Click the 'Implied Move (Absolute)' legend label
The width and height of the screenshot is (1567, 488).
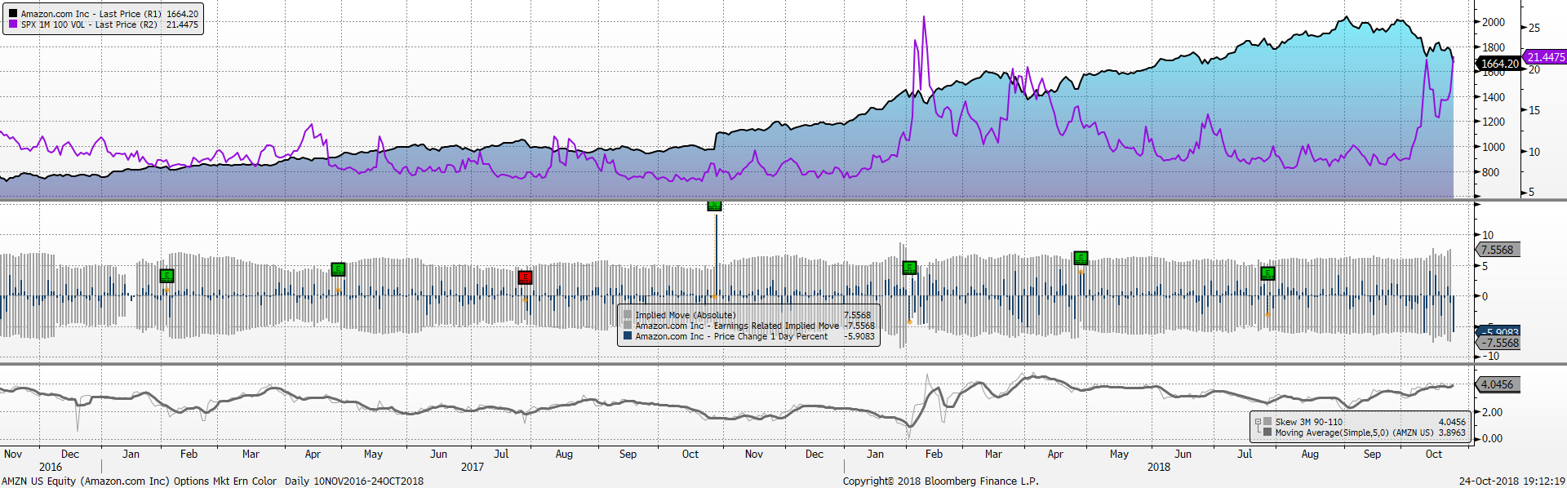[x=686, y=315]
